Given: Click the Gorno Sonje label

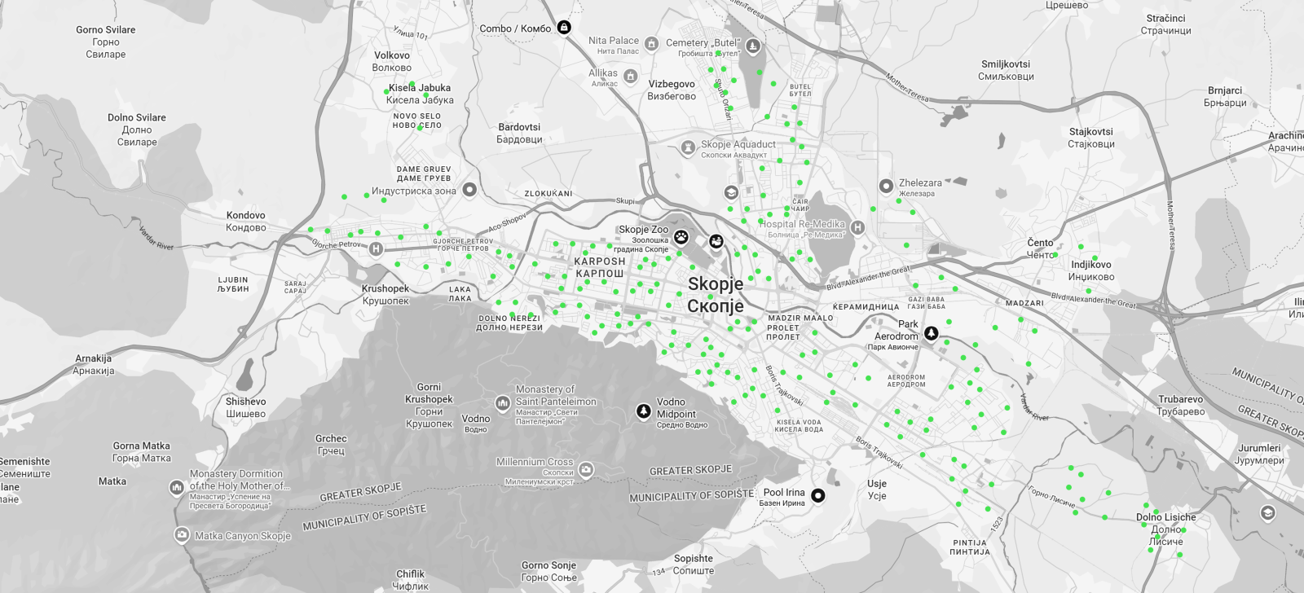Looking at the screenshot, I should pos(549,571).
